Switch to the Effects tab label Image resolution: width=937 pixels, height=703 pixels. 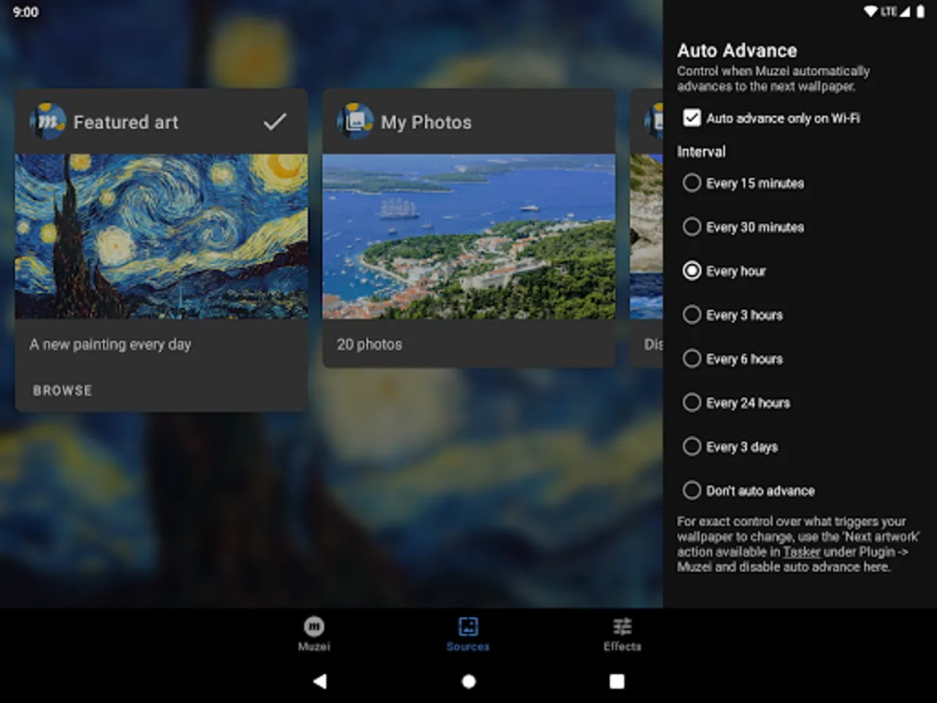pos(622,647)
